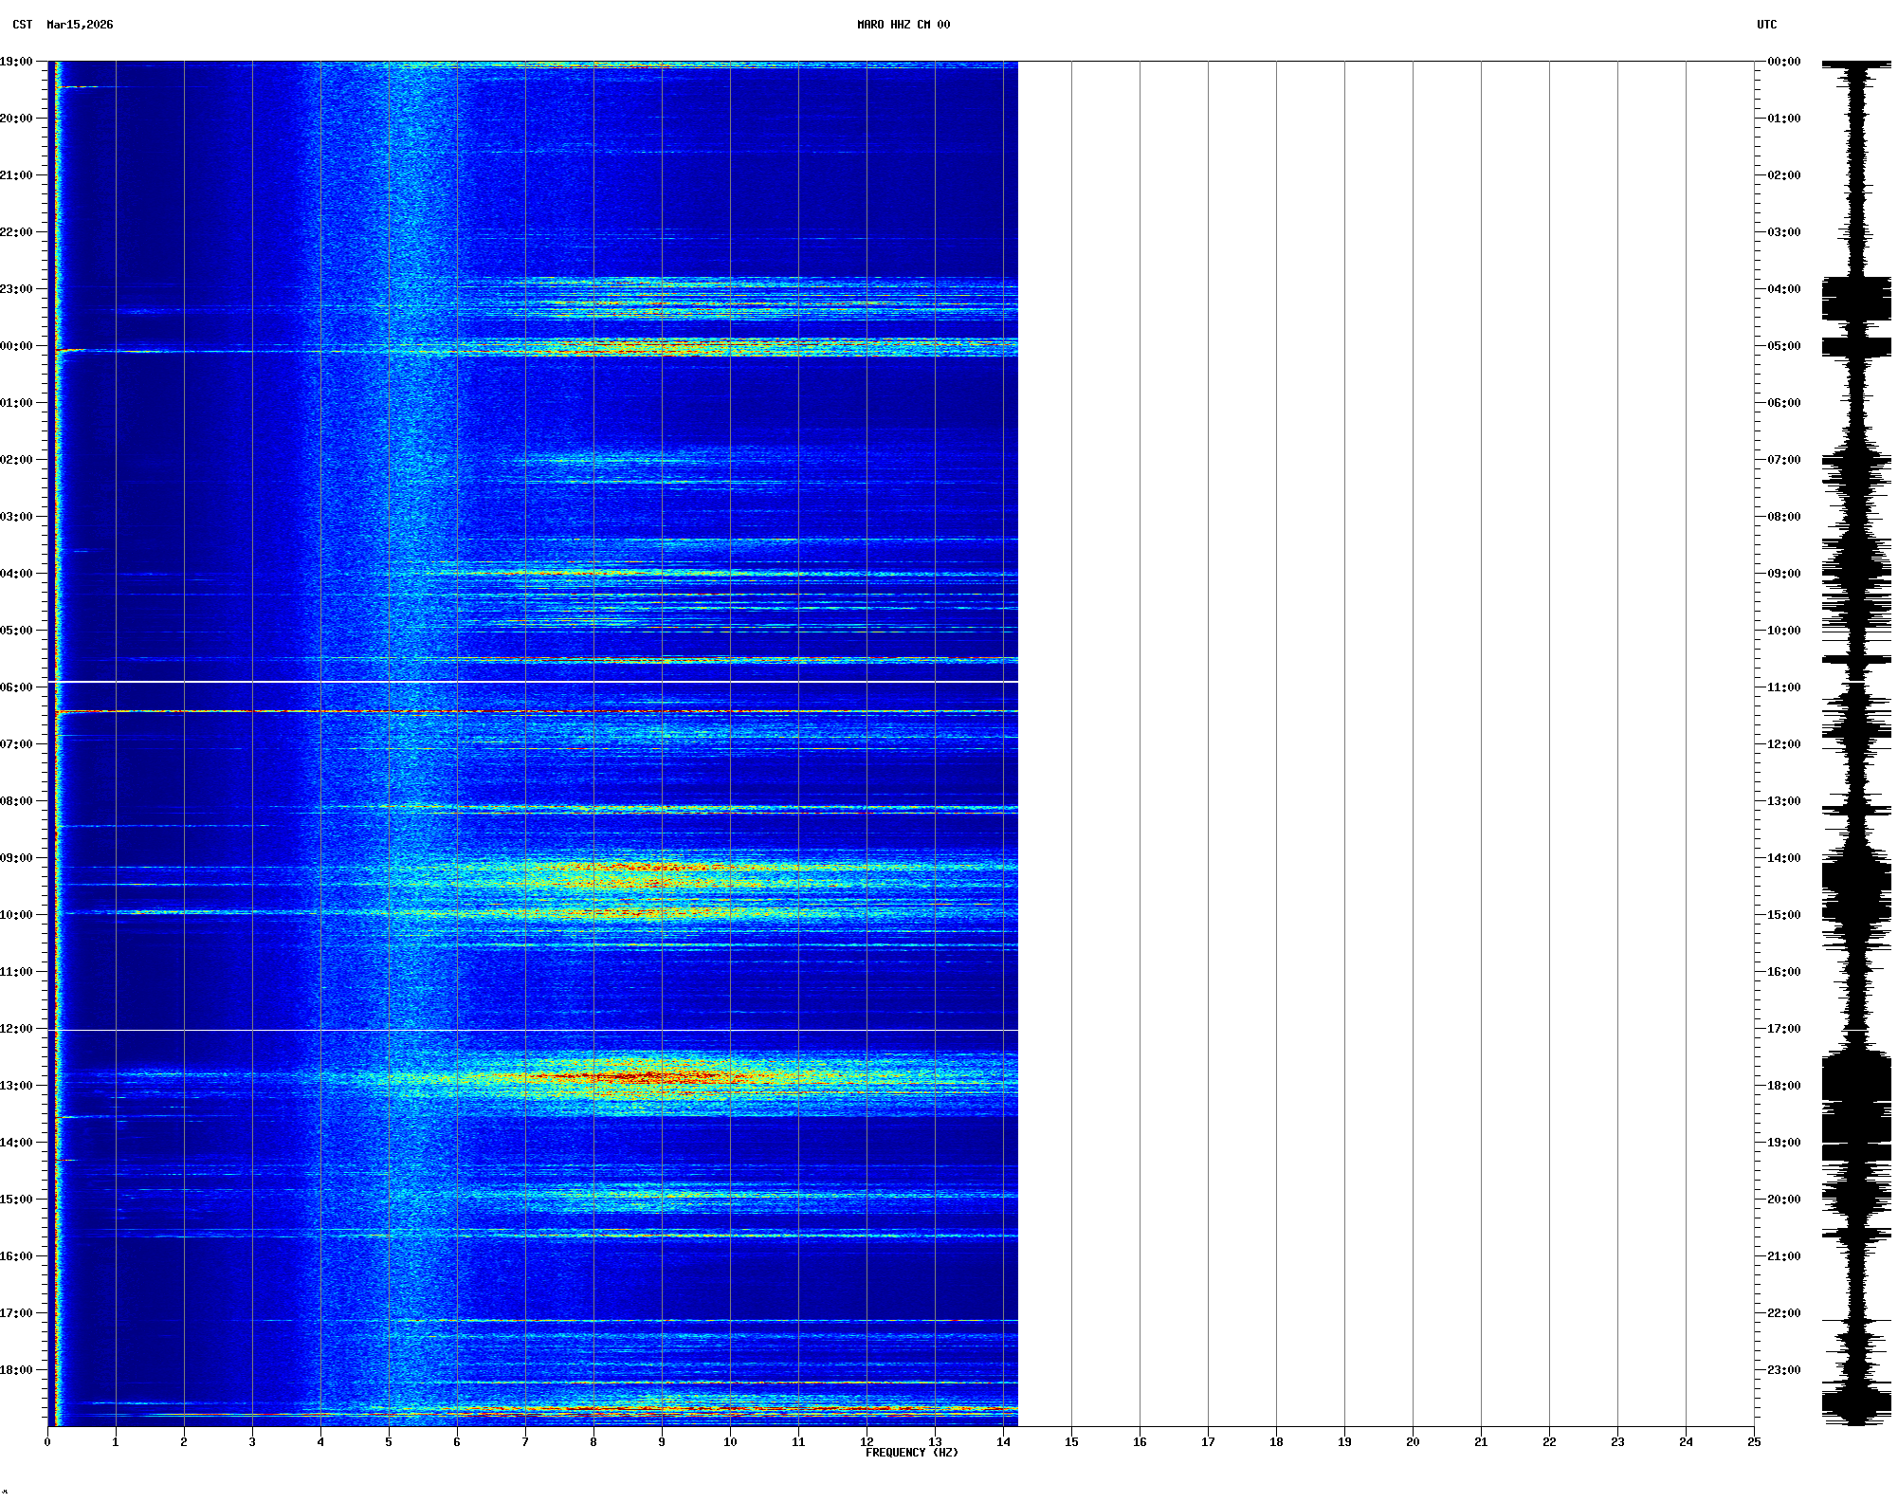This screenshot has height=1502, width=1898.
Task: Click the 19:00 CST time tick label
Action: pos(16,62)
